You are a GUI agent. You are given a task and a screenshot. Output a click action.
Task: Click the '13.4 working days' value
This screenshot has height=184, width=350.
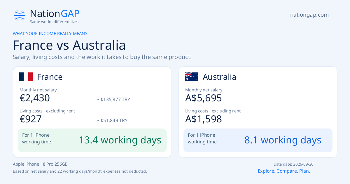[120, 140]
